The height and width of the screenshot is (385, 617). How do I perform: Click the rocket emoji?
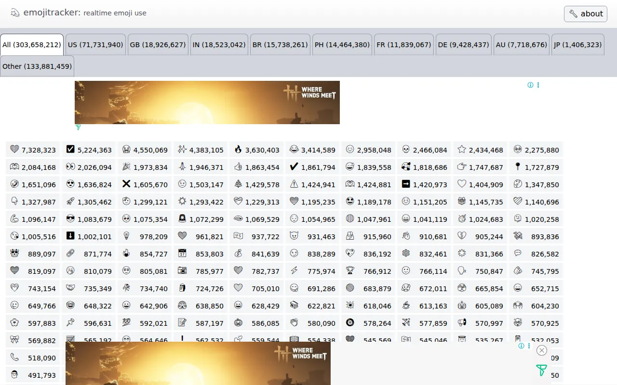tap(70, 202)
